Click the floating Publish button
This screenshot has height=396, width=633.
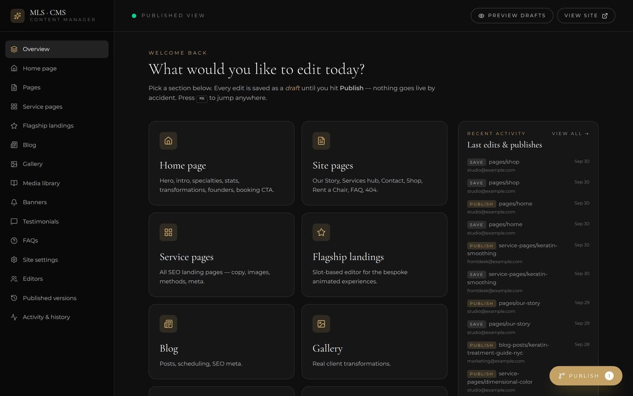coord(586,376)
